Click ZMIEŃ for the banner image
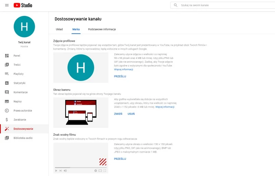 (118, 114)
